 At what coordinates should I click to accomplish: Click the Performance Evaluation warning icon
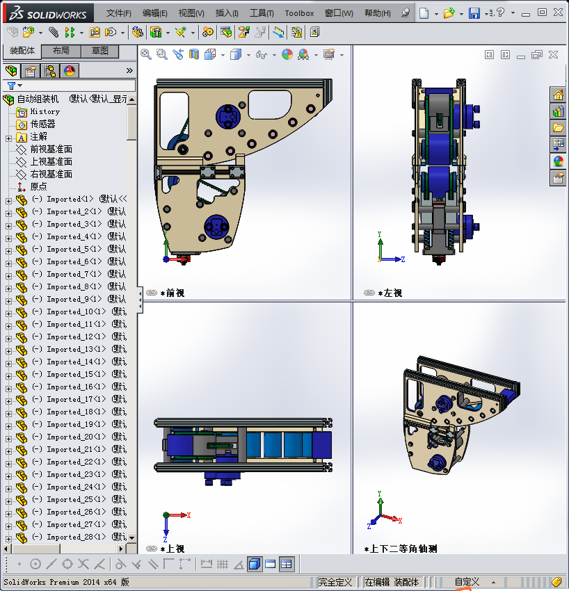point(296,33)
